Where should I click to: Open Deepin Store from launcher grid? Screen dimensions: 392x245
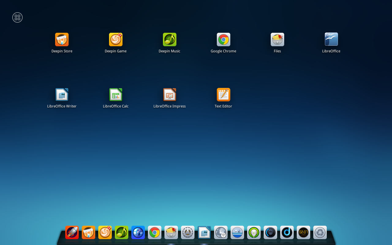pos(62,40)
